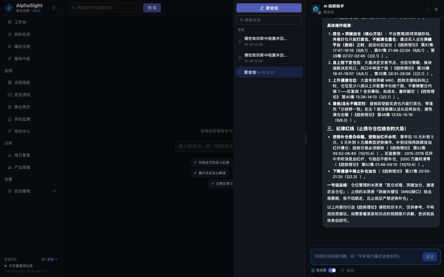Viewport: 444px width, 277px height.
Task: Select the 新会话 10-18 12:33 conversation
Action: (269, 72)
